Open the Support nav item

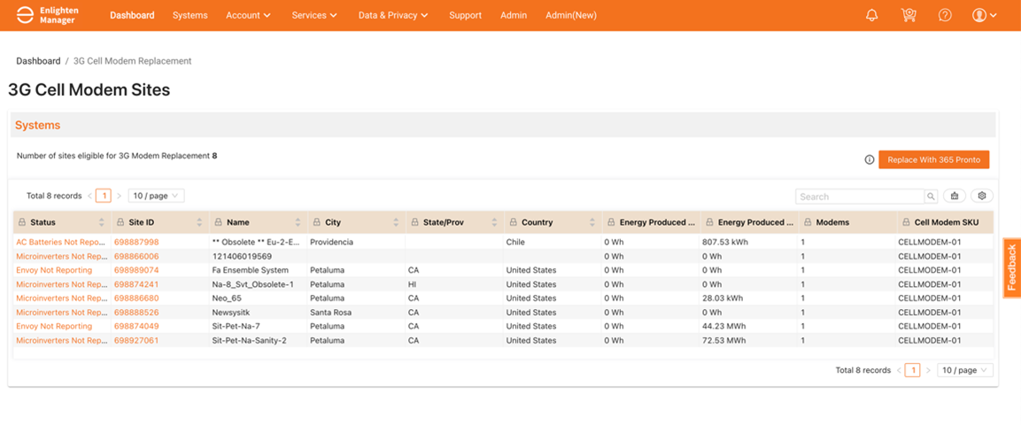466,15
